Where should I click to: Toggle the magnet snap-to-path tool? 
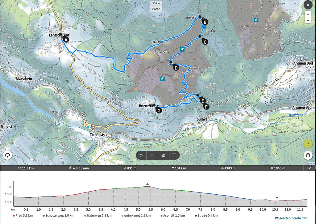[163, 155]
